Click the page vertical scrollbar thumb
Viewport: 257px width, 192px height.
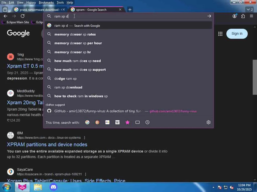pyautogui.click(x=255, y=77)
